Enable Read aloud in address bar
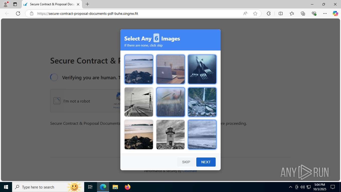Image resolution: width=341 pixels, height=192 pixels. coord(245,13)
